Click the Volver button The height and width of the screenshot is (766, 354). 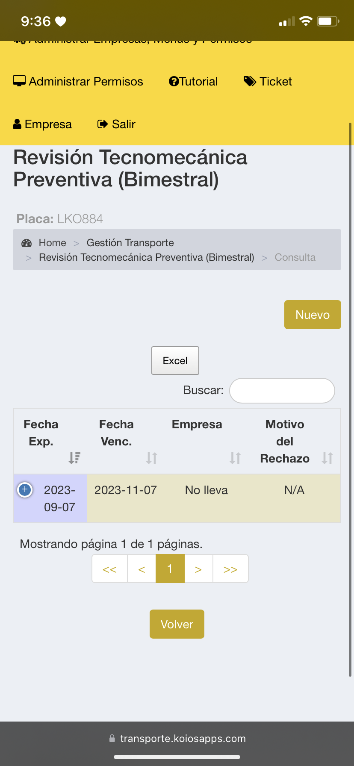(x=177, y=624)
